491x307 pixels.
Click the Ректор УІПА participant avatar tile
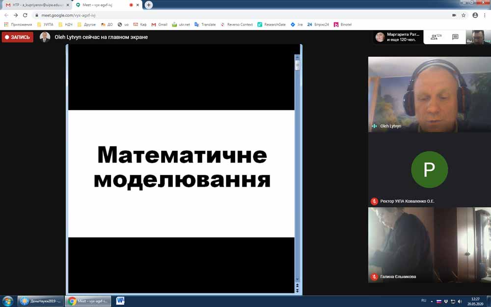pyautogui.click(x=429, y=169)
